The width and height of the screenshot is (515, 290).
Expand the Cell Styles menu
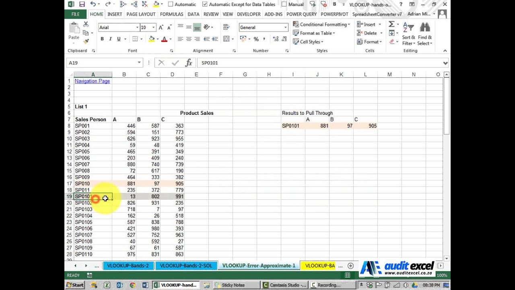tap(308, 41)
